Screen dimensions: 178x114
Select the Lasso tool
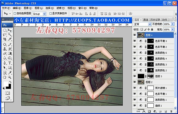tap(5, 35)
